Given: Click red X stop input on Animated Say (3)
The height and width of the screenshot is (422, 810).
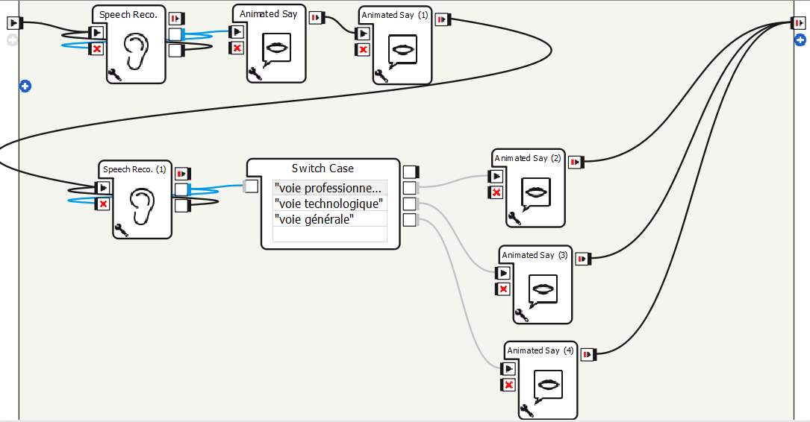Looking at the screenshot, I should click(x=504, y=289).
